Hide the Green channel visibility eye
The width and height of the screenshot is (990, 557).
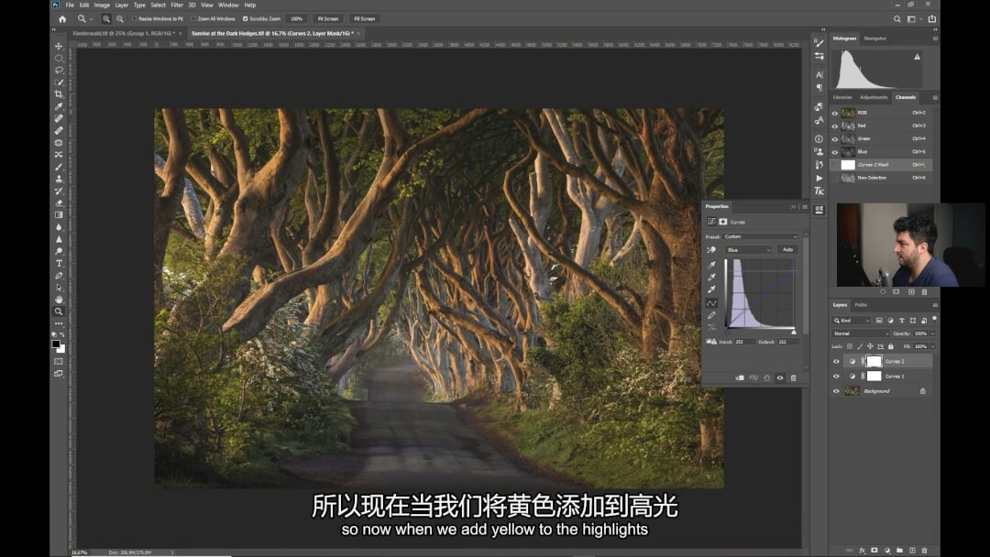pos(835,138)
